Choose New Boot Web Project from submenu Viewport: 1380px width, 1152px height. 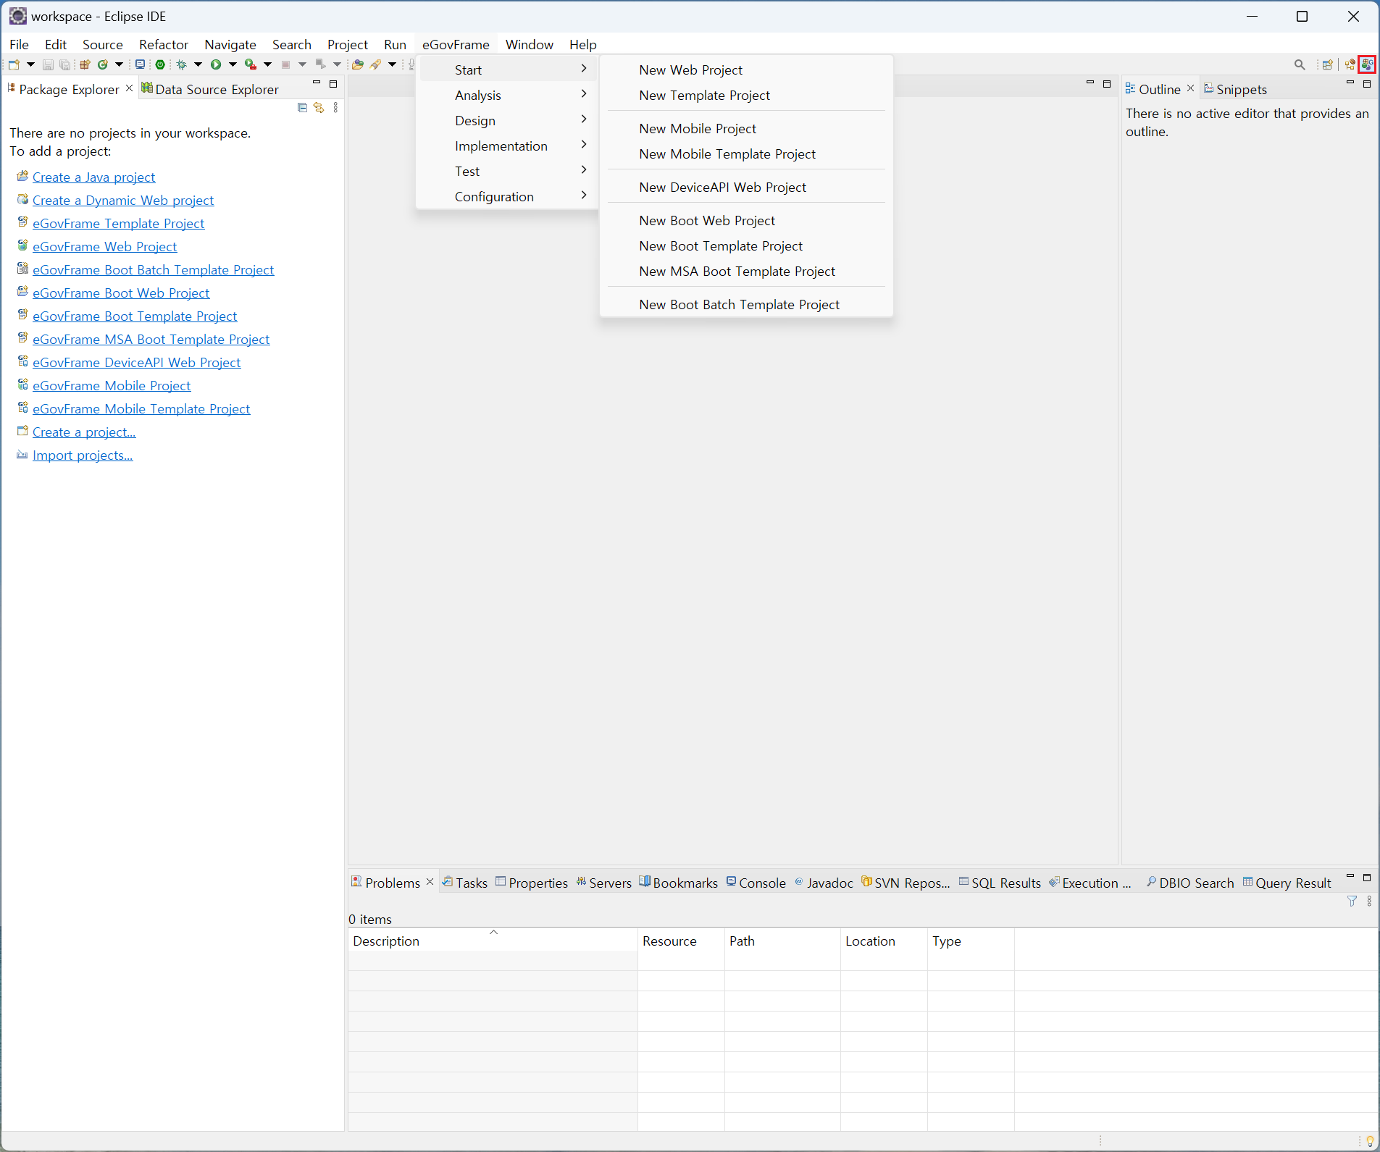(707, 220)
